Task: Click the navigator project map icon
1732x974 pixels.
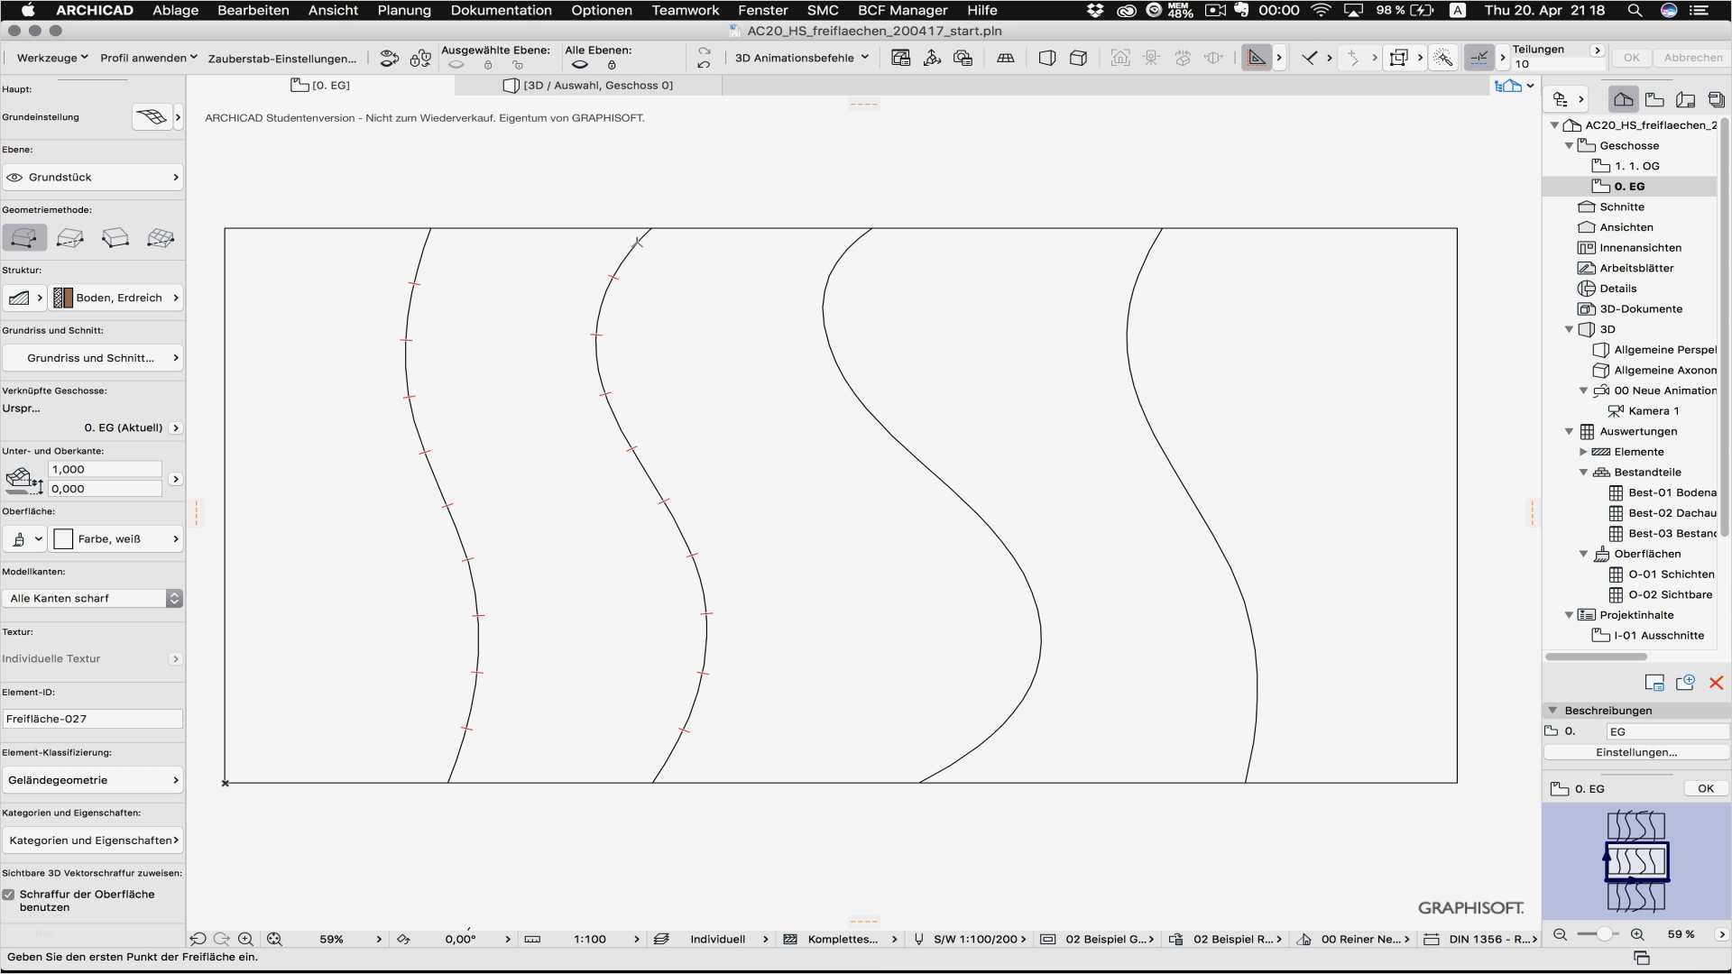Action: [x=1623, y=99]
